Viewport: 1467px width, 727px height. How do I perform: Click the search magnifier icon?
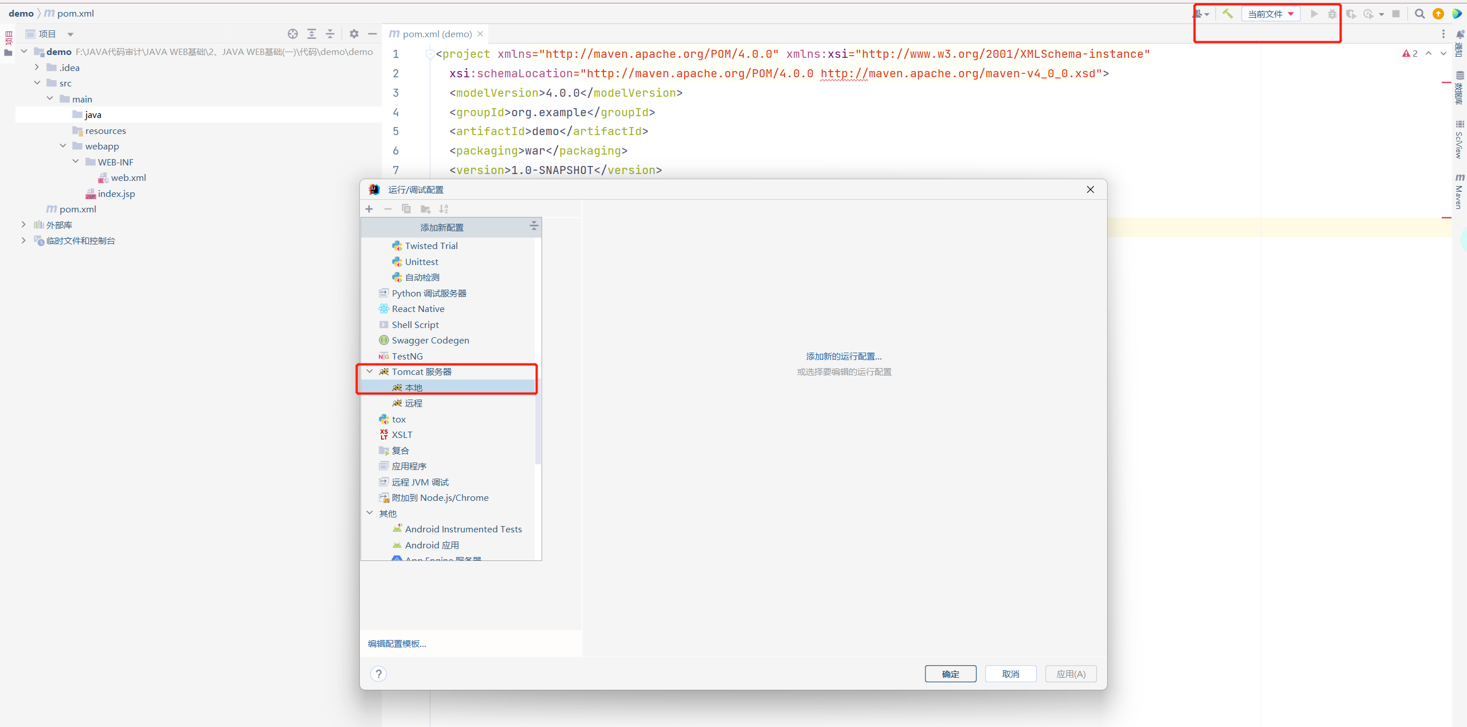click(1419, 14)
